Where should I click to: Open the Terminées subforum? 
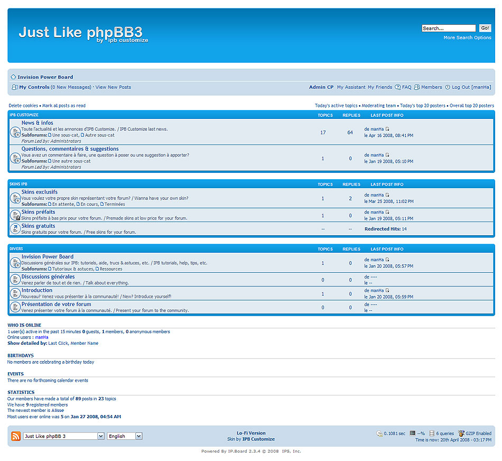(x=115, y=204)
